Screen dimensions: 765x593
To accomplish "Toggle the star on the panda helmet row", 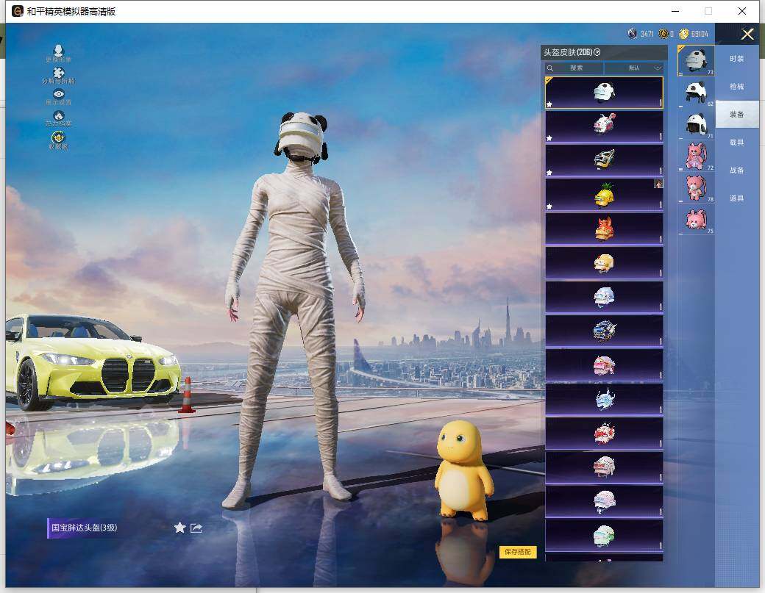I will (549, 104).
